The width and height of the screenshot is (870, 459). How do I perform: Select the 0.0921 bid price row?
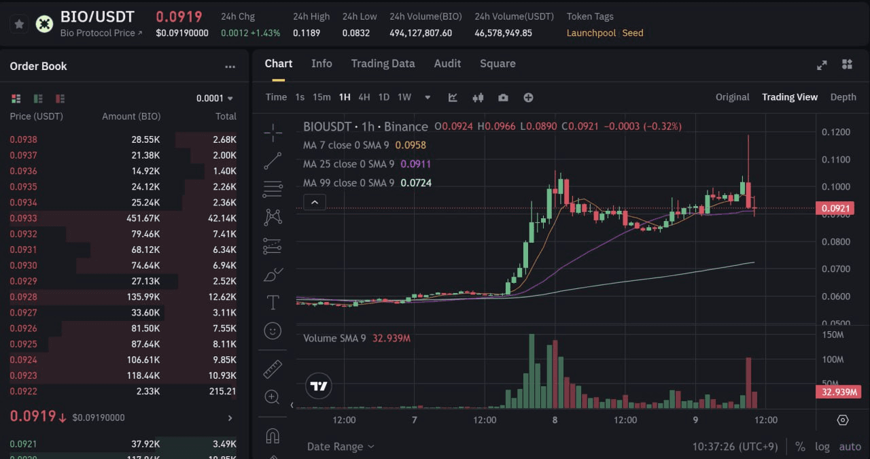tap(123, 444)
